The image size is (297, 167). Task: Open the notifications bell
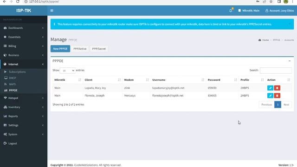click(231, 11)
